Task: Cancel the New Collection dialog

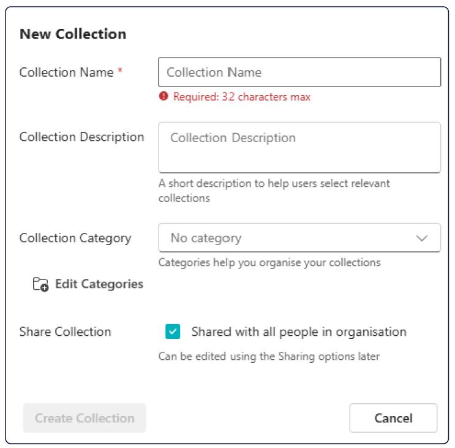Action: (x=393, y=418)
